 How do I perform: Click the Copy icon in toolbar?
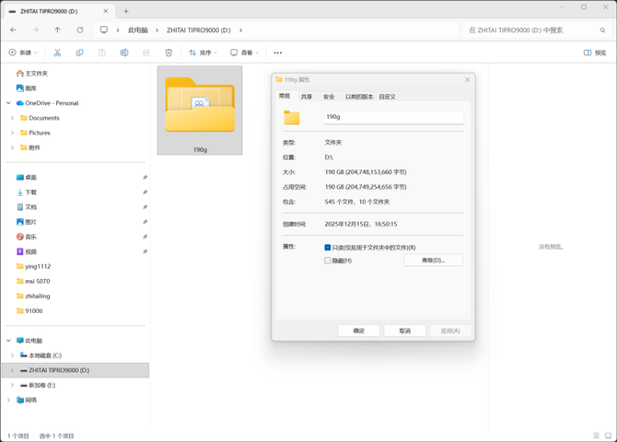tap(79, 52)
